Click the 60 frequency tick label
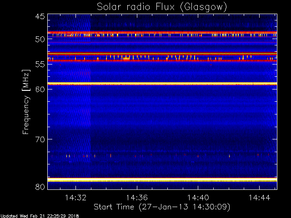The width and height of the screenshot is (291, 218). 40,89
